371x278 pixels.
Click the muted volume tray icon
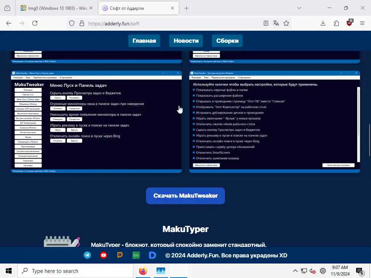click(x=313, y=271)
